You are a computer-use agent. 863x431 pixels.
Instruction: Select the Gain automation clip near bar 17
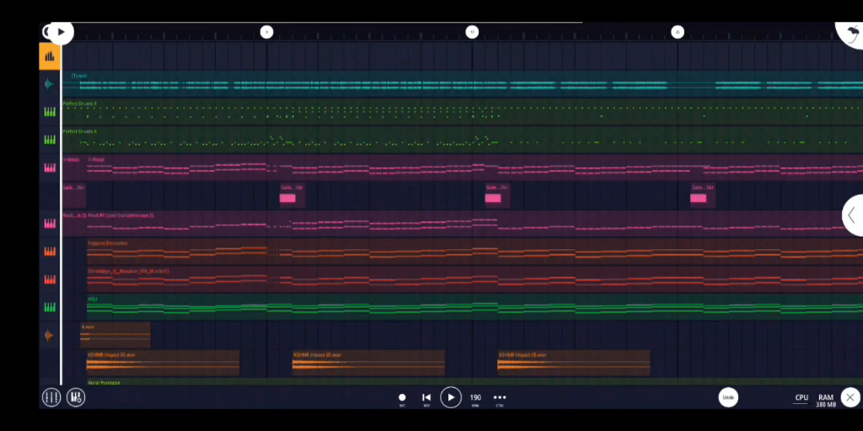tap(497, 195)
